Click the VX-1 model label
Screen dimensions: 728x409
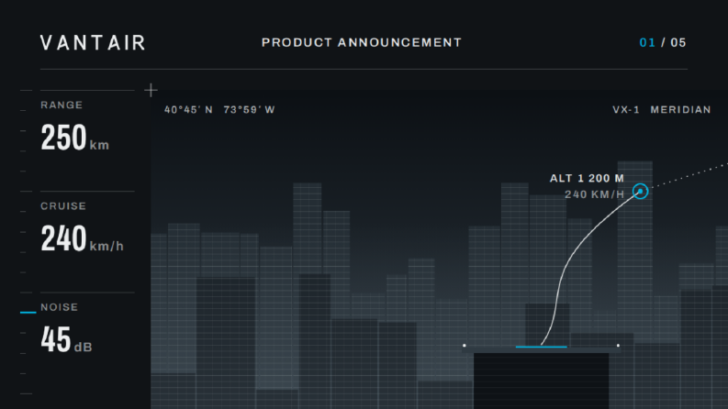tap(626, 110)
